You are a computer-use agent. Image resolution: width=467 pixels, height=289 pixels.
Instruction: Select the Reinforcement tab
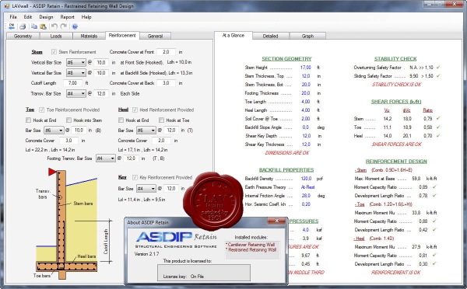pyautogui.click(x=122, y=36)
